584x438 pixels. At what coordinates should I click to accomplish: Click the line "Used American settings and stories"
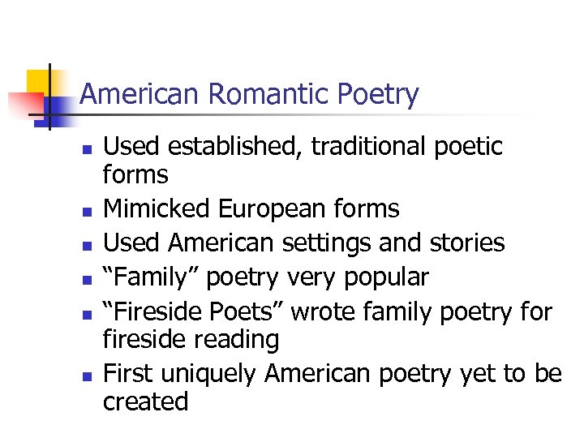tap(303, 243)
